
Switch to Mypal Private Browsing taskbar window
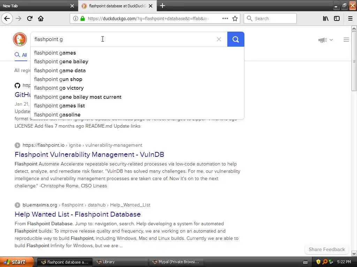(176, 262)
